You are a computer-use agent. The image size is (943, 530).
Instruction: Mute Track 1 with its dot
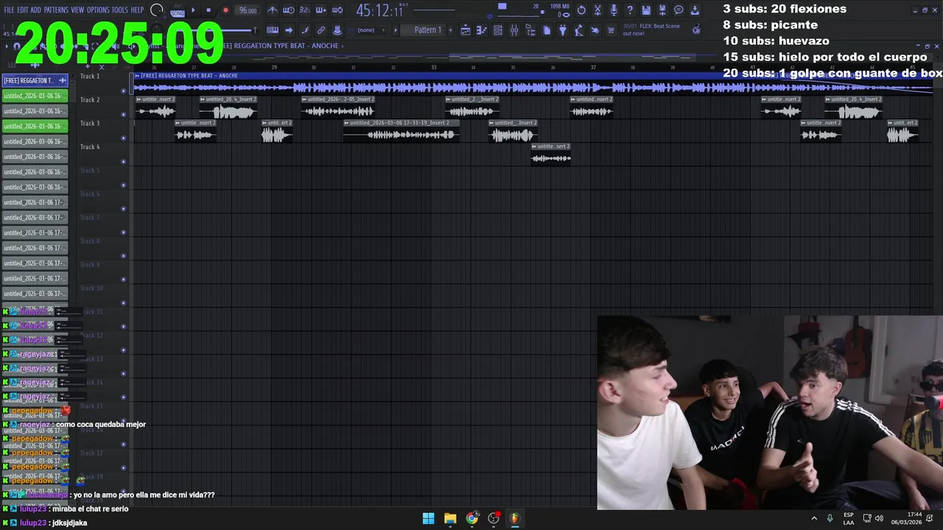[123, 91]
